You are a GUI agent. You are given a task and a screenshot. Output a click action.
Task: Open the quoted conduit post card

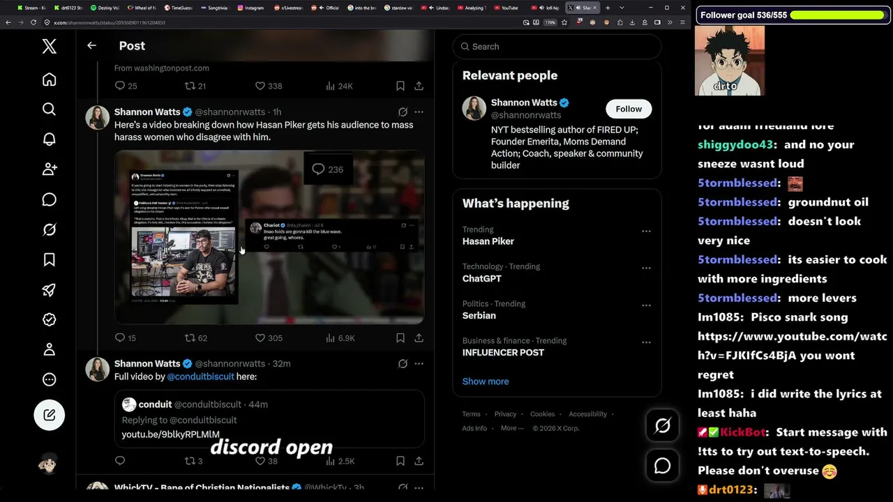click(x=269, y=418)
